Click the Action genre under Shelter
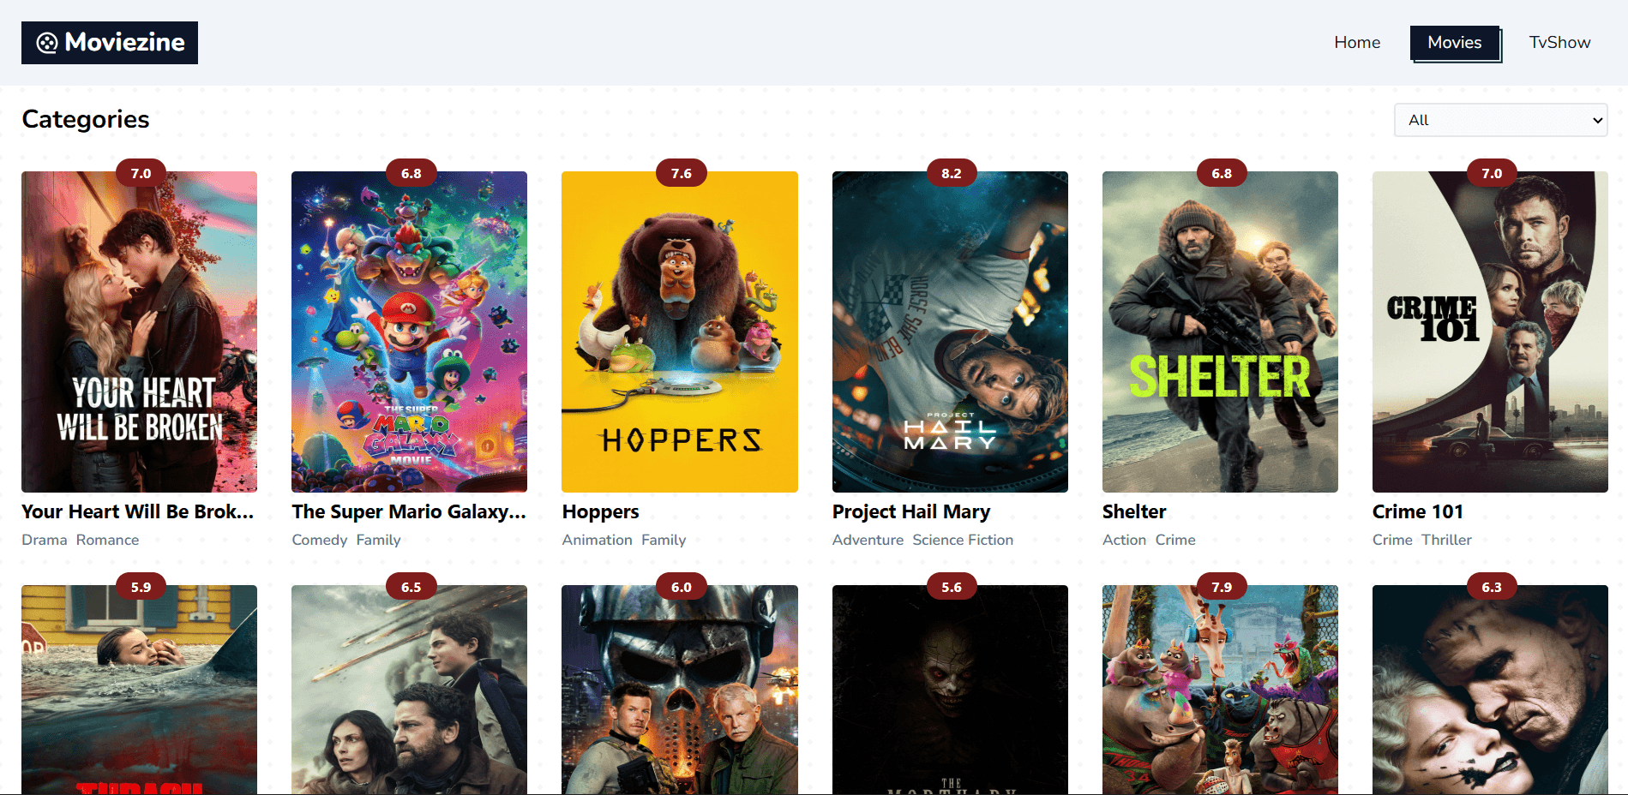 pyautogui.click(x=1124, y=540)
